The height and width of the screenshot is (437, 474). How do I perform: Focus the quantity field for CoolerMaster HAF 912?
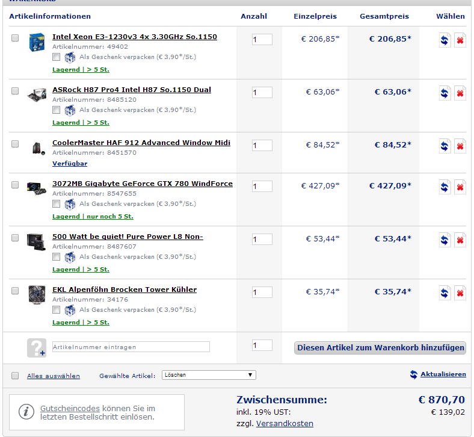262,145
